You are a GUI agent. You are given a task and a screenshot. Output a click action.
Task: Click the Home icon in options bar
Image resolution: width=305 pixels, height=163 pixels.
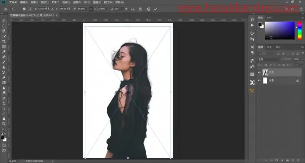click(x=6, y=9)
